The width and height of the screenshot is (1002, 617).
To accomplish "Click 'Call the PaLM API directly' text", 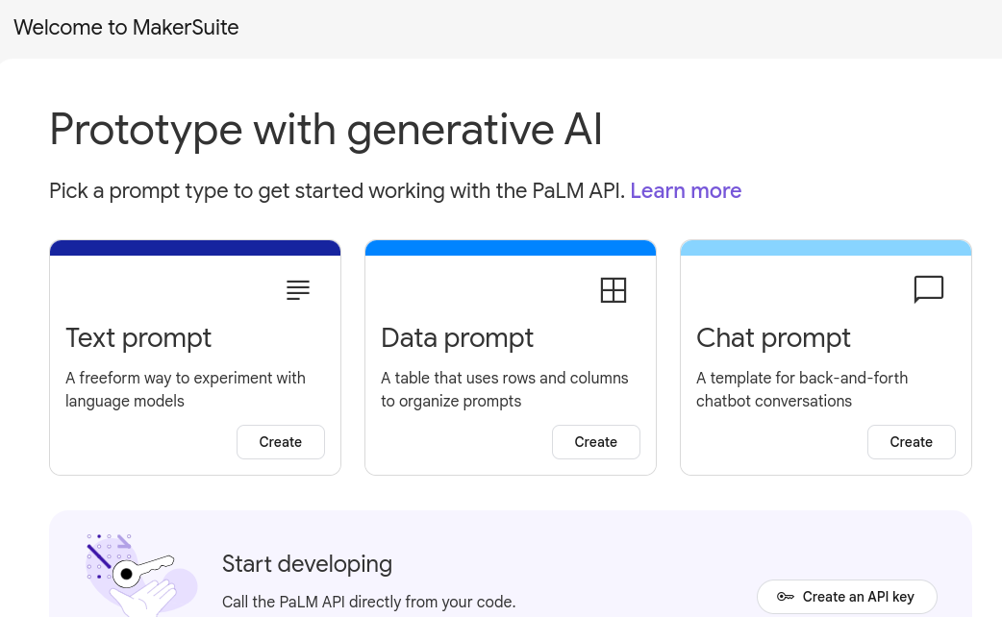I will point(368,603).
